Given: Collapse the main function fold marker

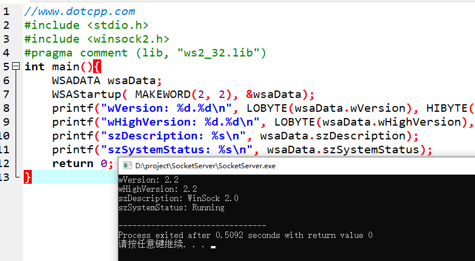Looking at the screenshot, I should click(x=16, y=67).
